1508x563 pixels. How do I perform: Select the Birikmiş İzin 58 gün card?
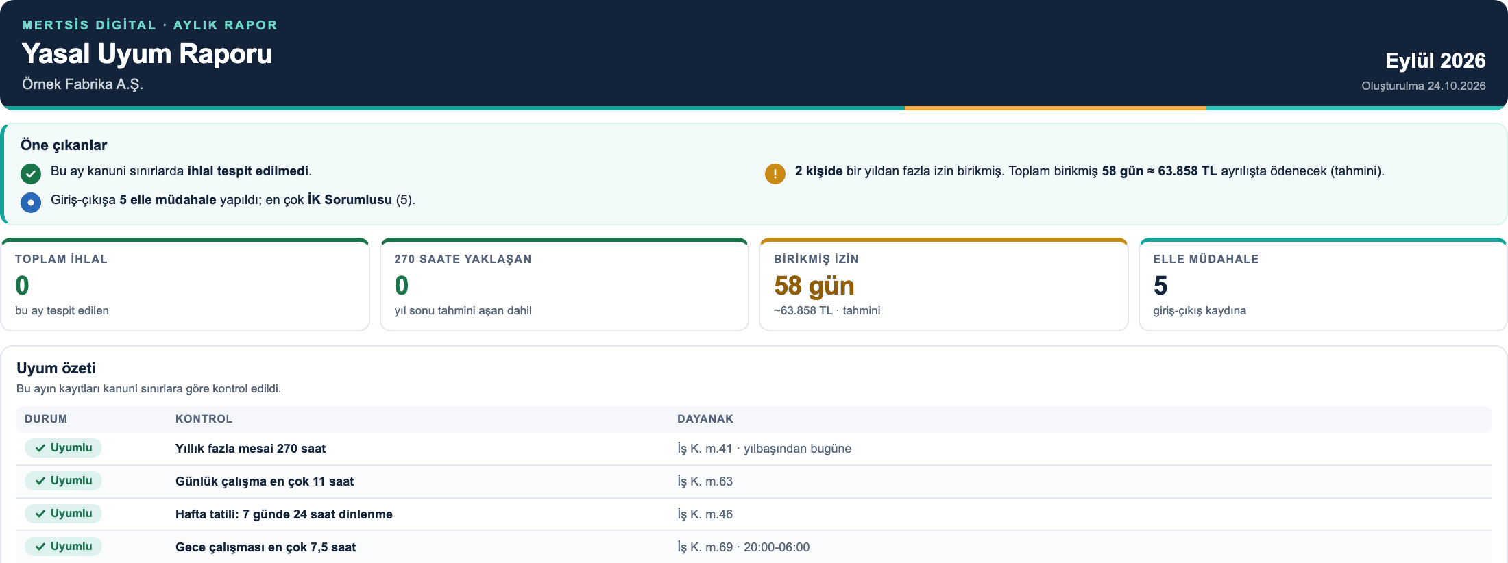(x=944, y=285)
